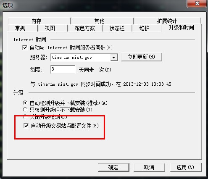Uncheck 自动升级交易站点配置文件 checkbox
The height and width of the screenshot is (179, 208).
tap(26, 126)
